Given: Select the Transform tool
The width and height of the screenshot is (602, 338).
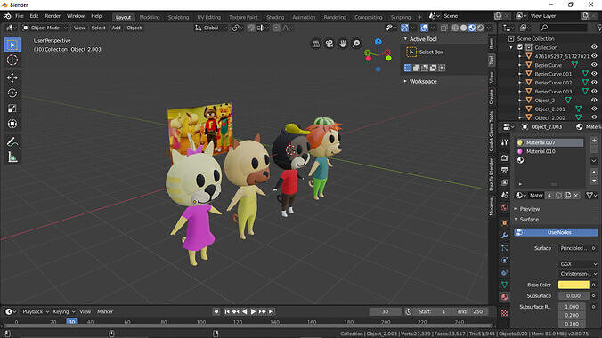Looking at the screenshot, I should (x=12, y=124).
